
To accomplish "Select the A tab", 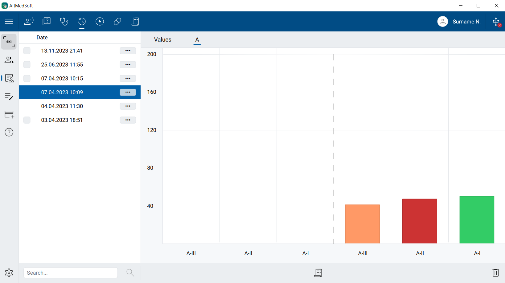I will 197,40.
